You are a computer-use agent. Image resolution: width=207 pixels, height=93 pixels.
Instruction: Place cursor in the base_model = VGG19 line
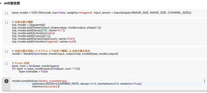(101, 13)
